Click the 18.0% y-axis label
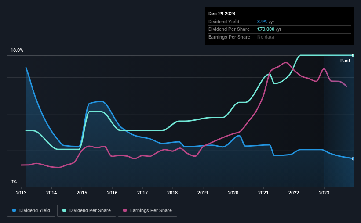This screenshot has width=361, height=223. click(x=17, y=50)
